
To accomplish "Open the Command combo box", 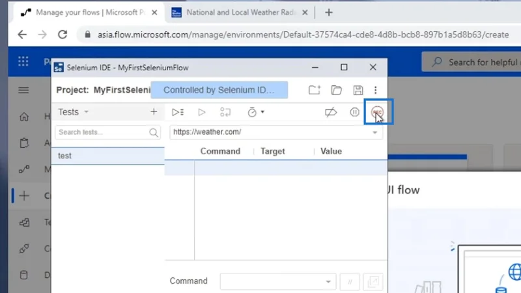I will [x=278, y=281].
